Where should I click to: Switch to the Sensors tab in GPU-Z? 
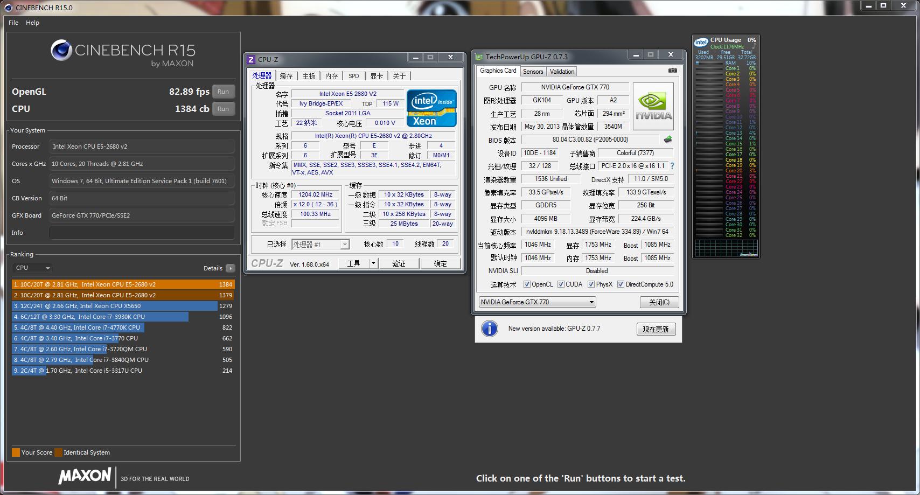pos(532,71)
